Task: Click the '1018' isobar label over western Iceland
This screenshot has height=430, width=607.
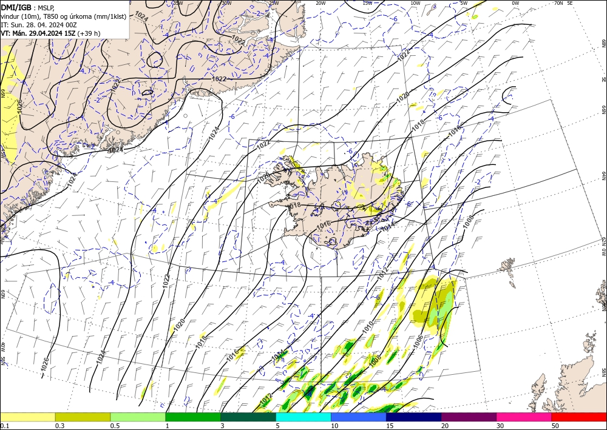Action: (294, 206)
